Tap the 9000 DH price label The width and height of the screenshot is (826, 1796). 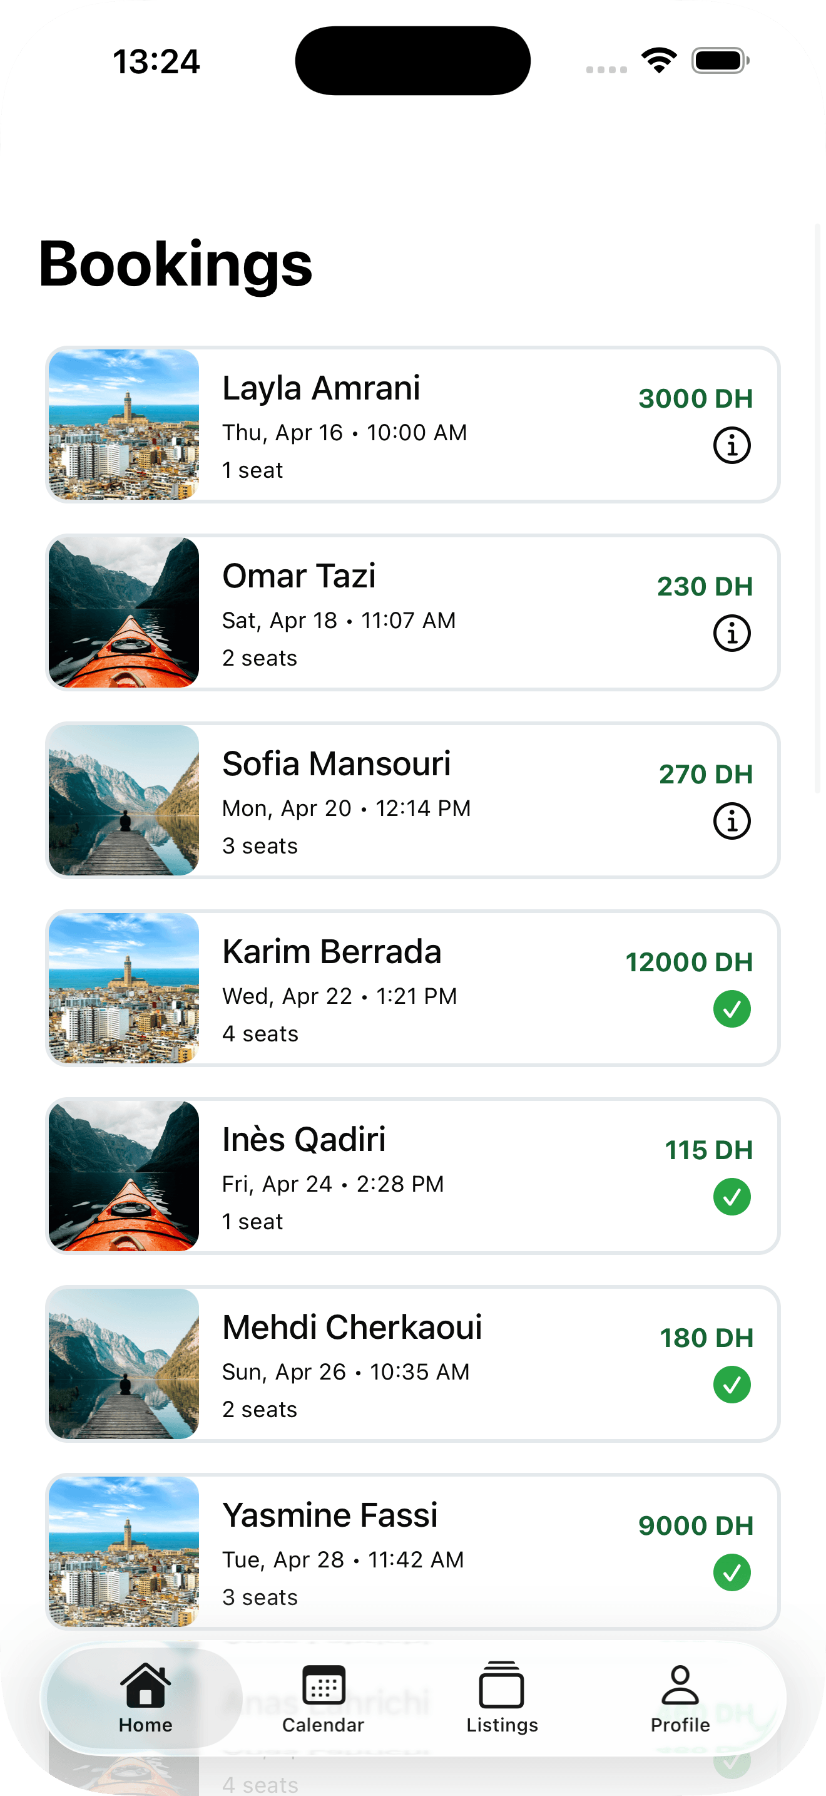pyautogui.click(x=696, y=1525)
